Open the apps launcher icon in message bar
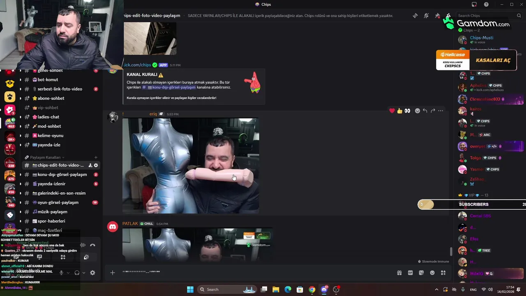Screen dimensions: 526x296 pos(443,273)
